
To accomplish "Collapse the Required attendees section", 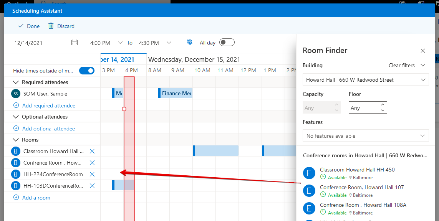I will click(x=16, y=82).
